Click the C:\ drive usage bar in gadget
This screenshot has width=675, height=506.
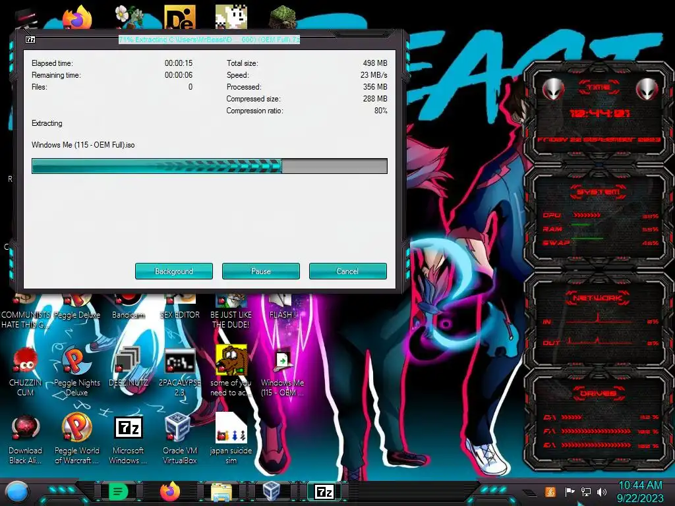click(572, 417)
